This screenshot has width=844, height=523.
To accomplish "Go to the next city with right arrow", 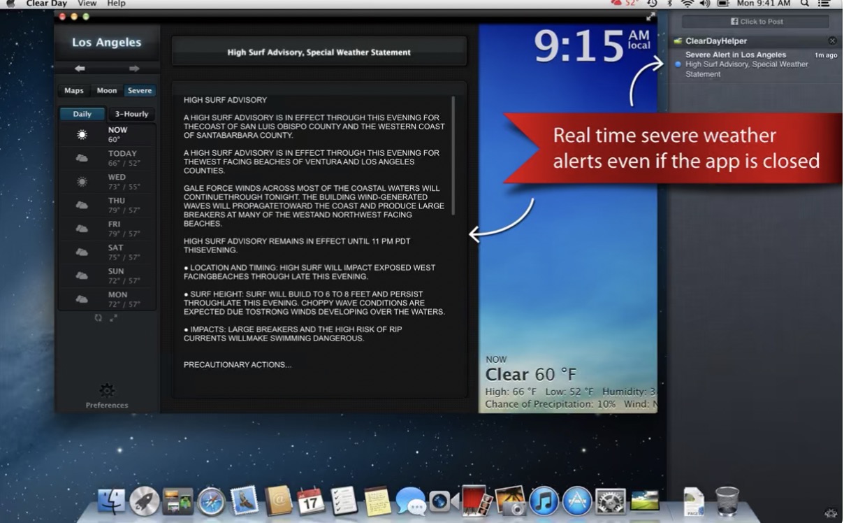I will pos(134,69).
